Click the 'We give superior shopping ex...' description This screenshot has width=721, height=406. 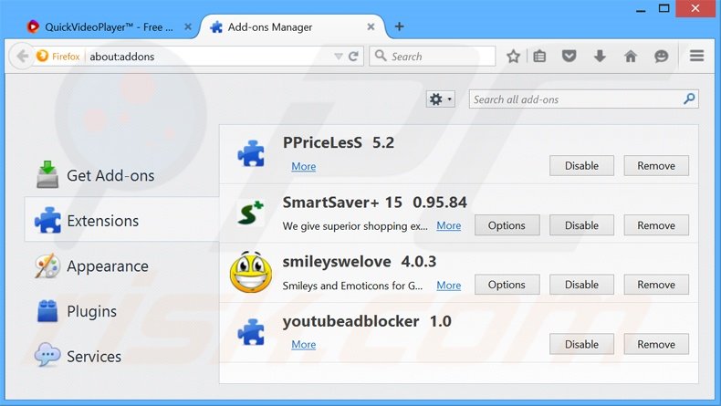click(x=355, y=225)
